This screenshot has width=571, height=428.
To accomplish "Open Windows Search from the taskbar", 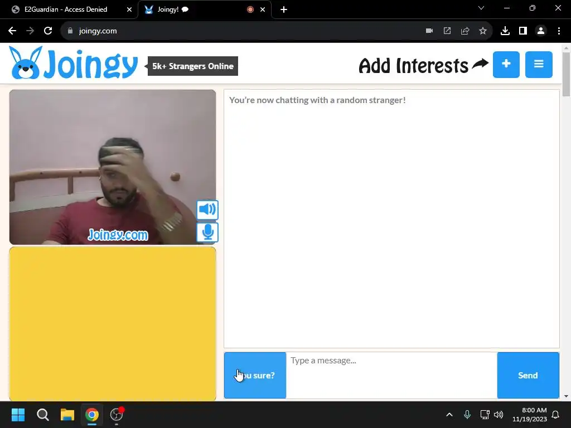I will point(42,415).
